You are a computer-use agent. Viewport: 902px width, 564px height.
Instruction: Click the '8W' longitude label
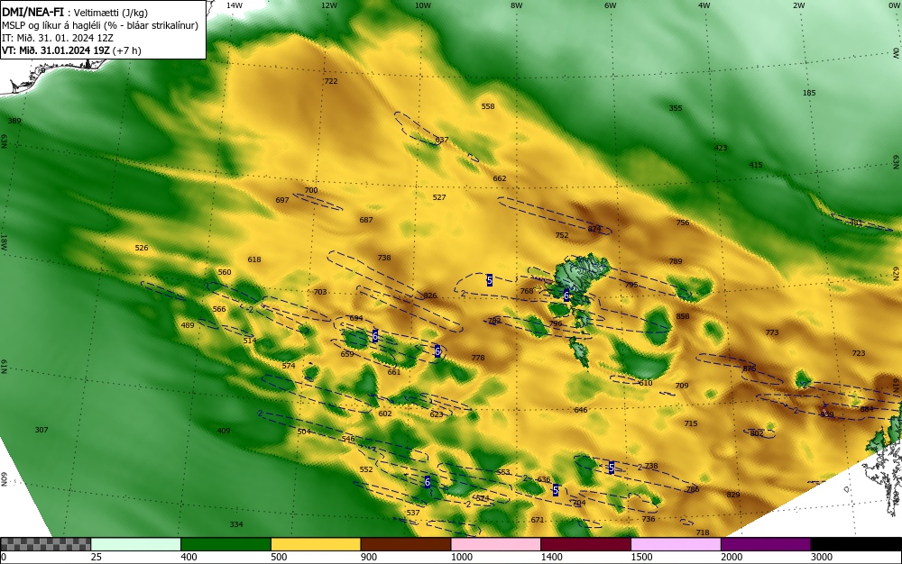coord(517,5)
